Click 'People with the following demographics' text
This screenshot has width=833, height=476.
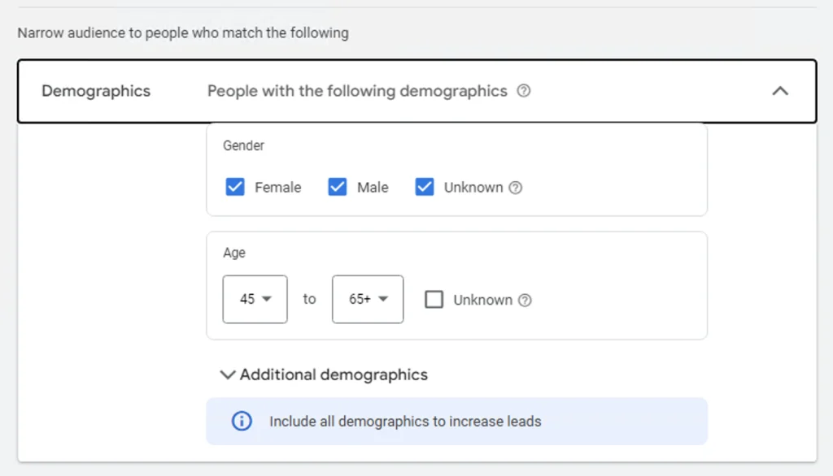click(x=357, y=91)
